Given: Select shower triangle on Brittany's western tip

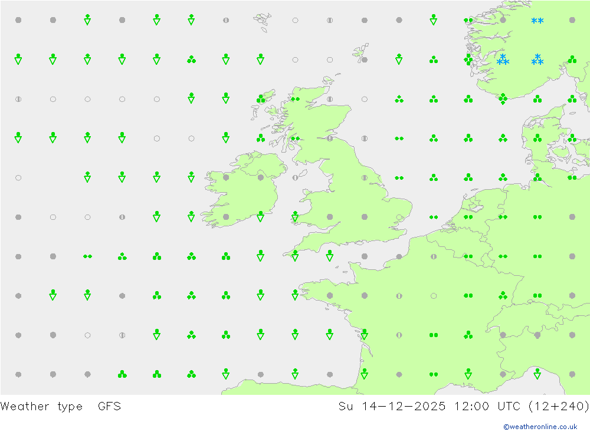Looking at the screenshot, I should (296, 295).
